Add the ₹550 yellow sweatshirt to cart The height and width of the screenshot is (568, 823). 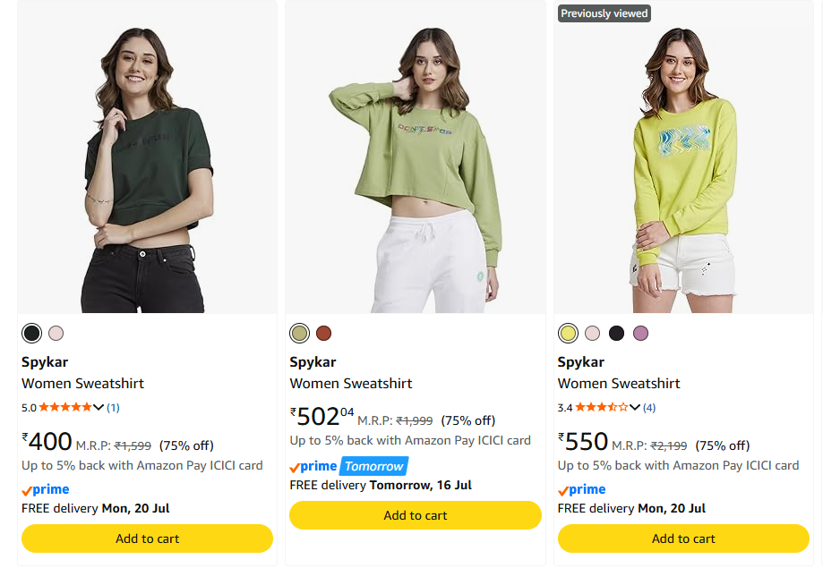pos(683,538)
